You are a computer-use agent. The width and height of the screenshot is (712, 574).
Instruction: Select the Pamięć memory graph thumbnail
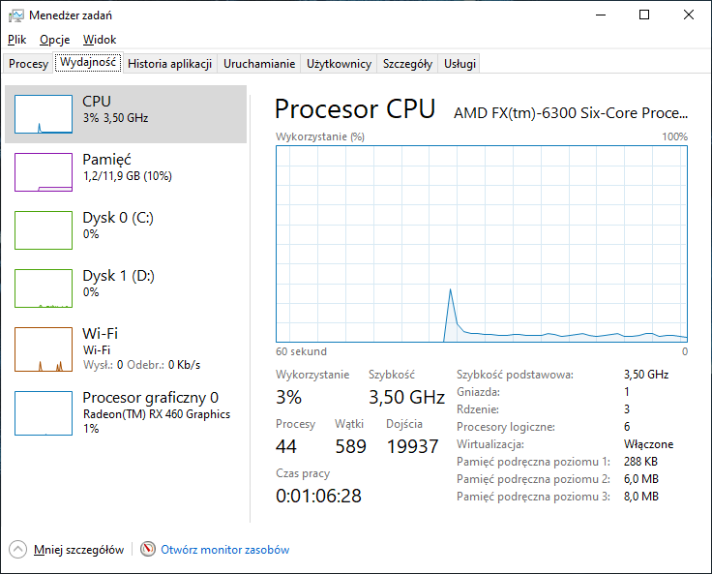[x=44, y=172]
